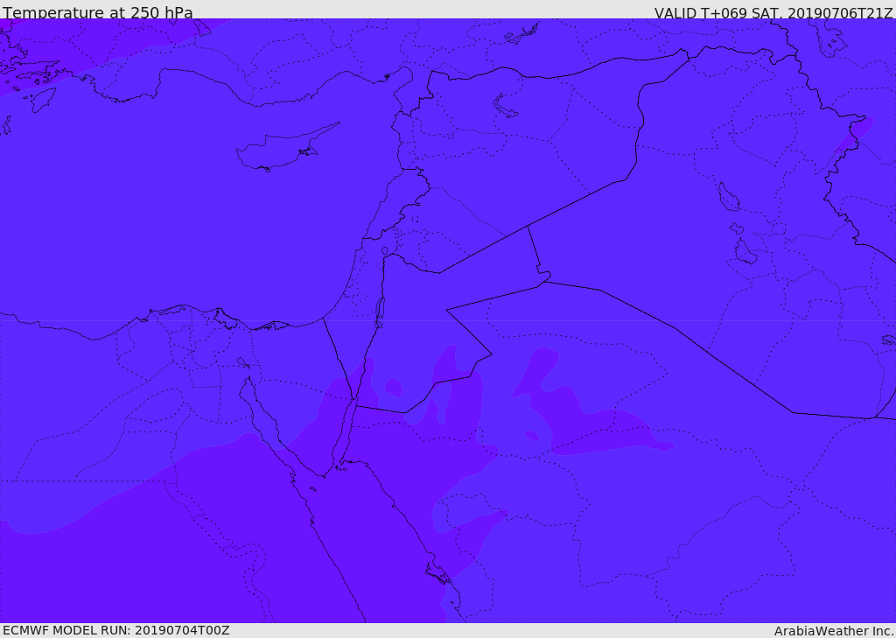Click the 'Temperature at 250 hPa' title
The height and width of the screenshot is (638, 896).
pos(98,12)
